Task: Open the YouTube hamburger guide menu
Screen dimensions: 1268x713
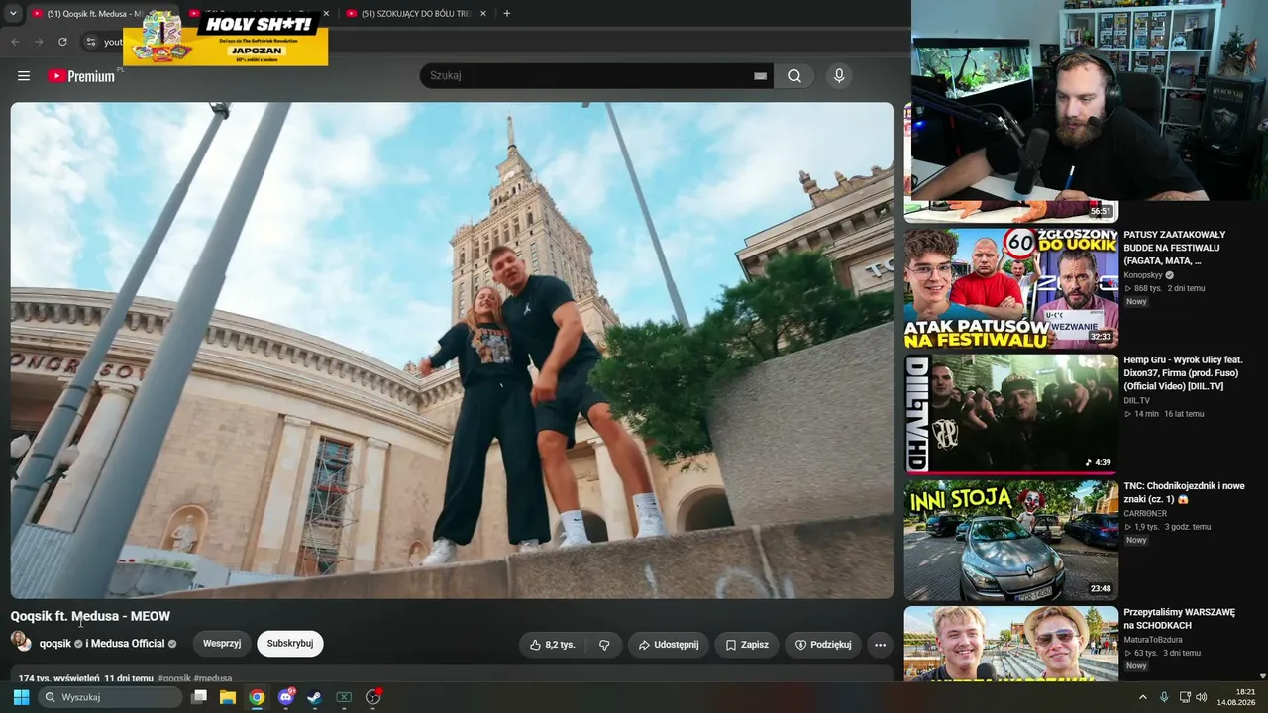Action: (x=24, y=76)
